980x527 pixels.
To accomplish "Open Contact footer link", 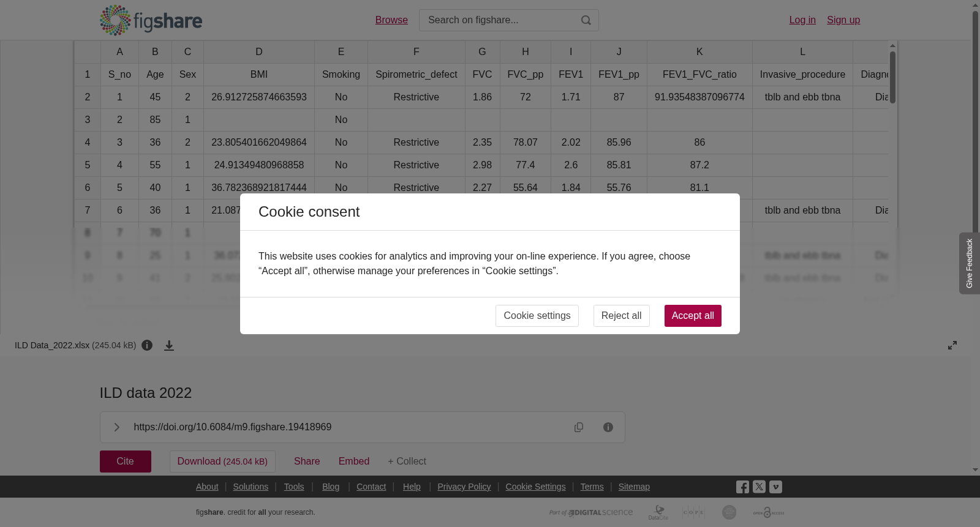I will tap(371, 487).
